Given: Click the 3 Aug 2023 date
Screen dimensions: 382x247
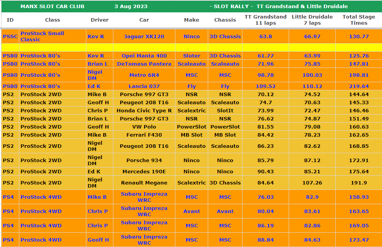Looking at the screenshot, I should (x=131, y=7).
